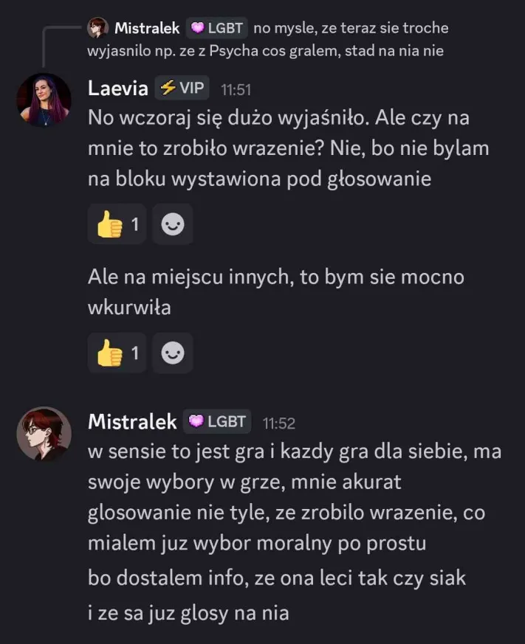Toggle thumbs-up reaction under "wkurwiła" message

117,353
